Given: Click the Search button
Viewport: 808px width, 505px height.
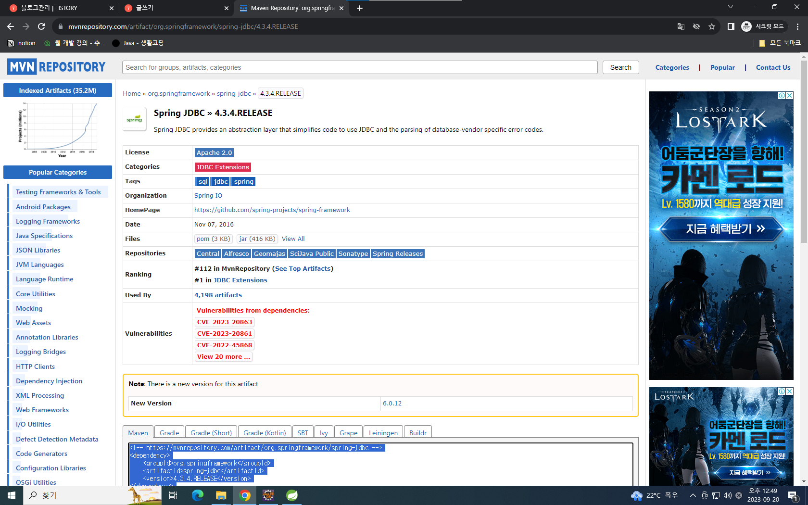Looking at the screenshot, I should pos(620,67).
